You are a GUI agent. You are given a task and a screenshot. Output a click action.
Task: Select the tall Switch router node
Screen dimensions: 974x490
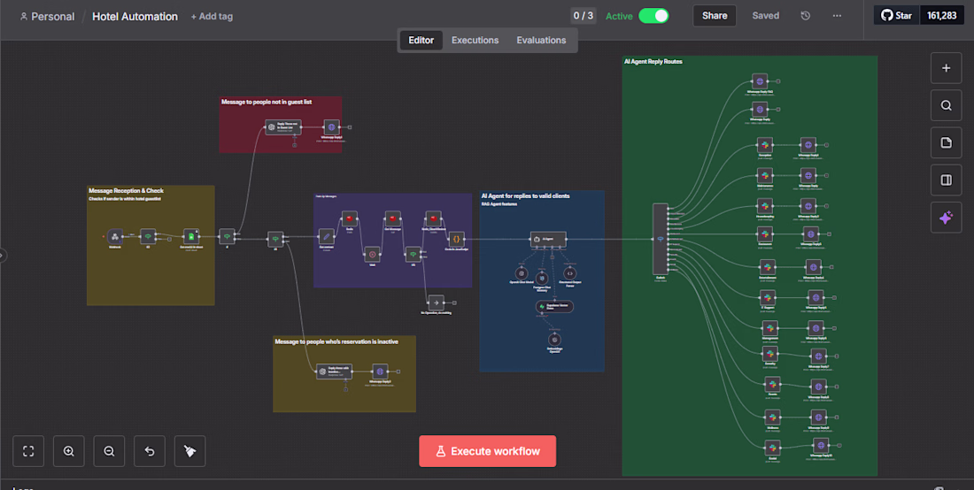point(661,239)
